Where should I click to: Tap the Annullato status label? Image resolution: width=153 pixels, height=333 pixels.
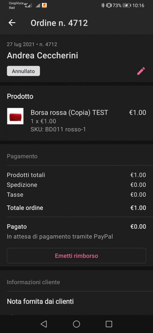23,71
